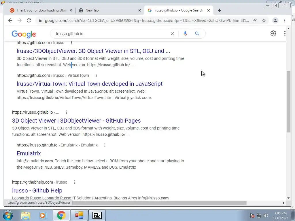View site info via the padlock icon
Image resolution: width=295 pixels, height=221 pixels.
[40, 20]
